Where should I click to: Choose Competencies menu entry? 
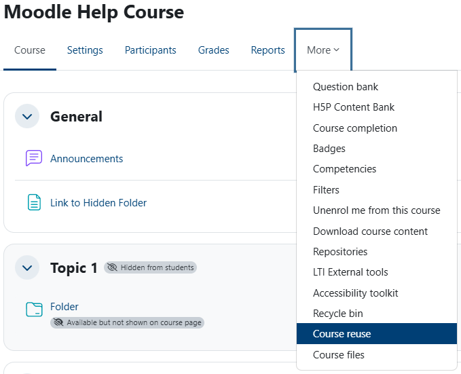377,169
